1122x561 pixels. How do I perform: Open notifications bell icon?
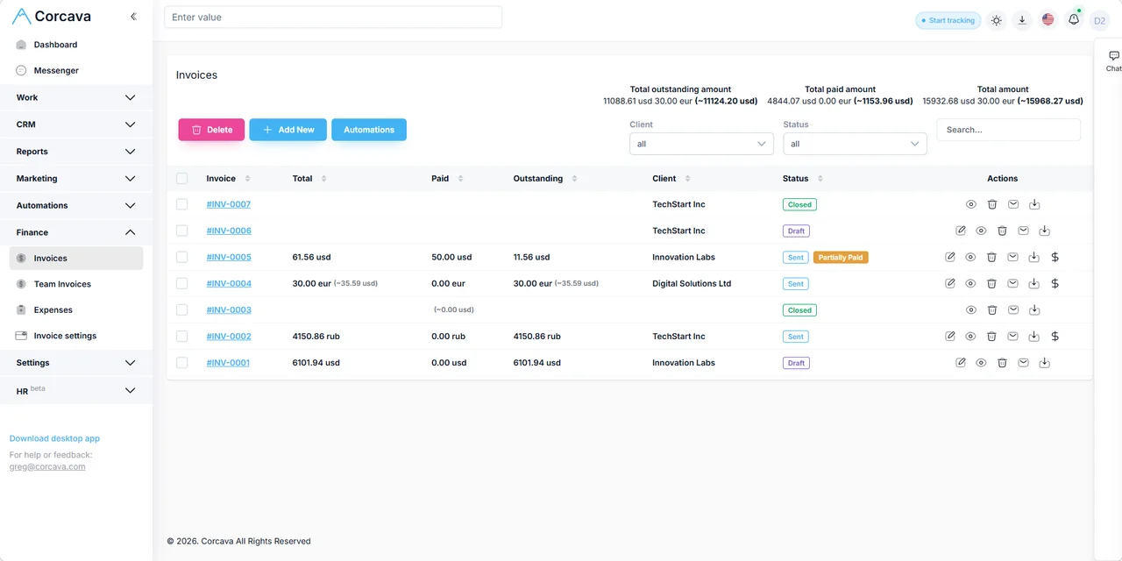(1074, 20)
